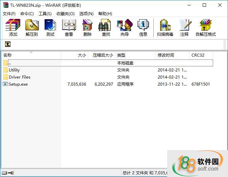Show archive 信息 (Info) icon

pos(143,28)
